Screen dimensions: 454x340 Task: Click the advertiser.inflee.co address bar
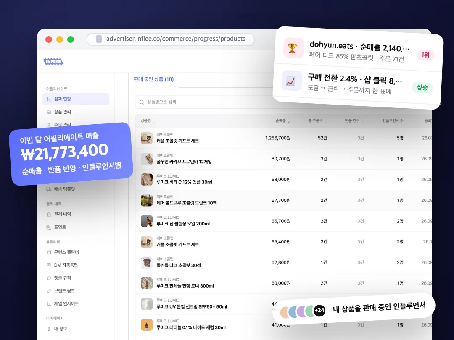point(171,39)
